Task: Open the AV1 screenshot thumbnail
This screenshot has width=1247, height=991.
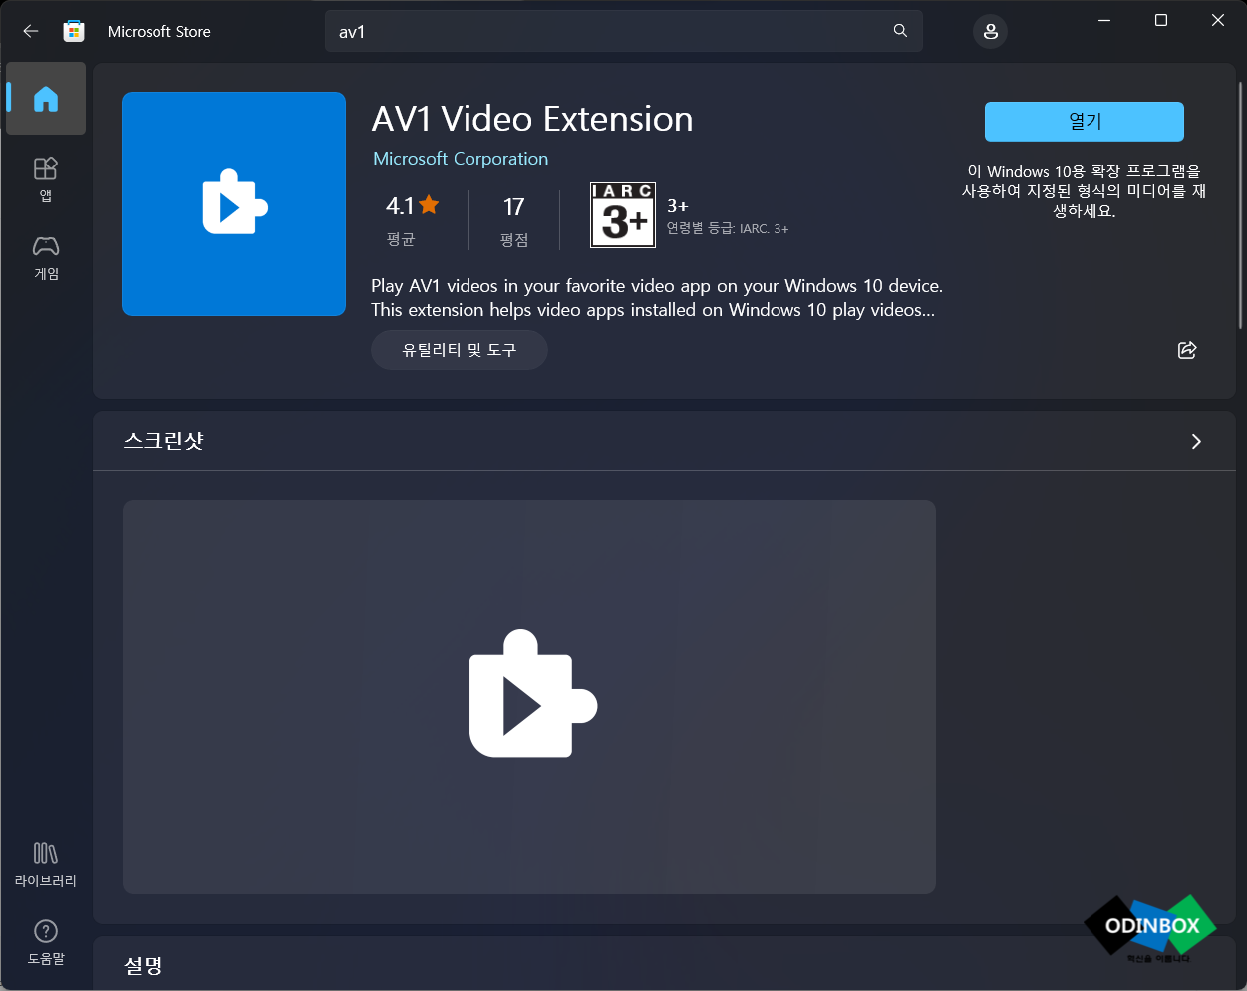Action: coord(529,697)
